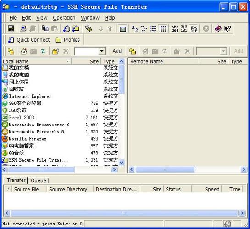Click transfer list scroll right arrow

coord(242,213)
